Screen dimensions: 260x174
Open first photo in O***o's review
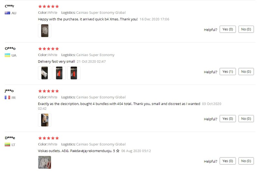pos(45,73)
